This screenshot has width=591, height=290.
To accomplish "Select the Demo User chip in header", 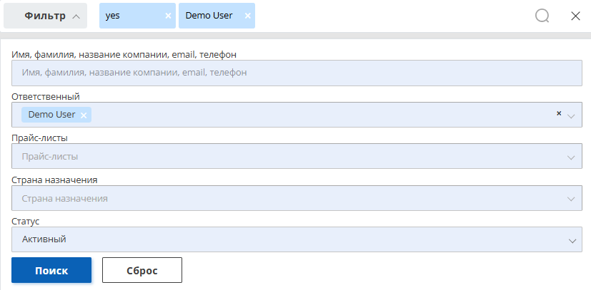I will point(209,16).
